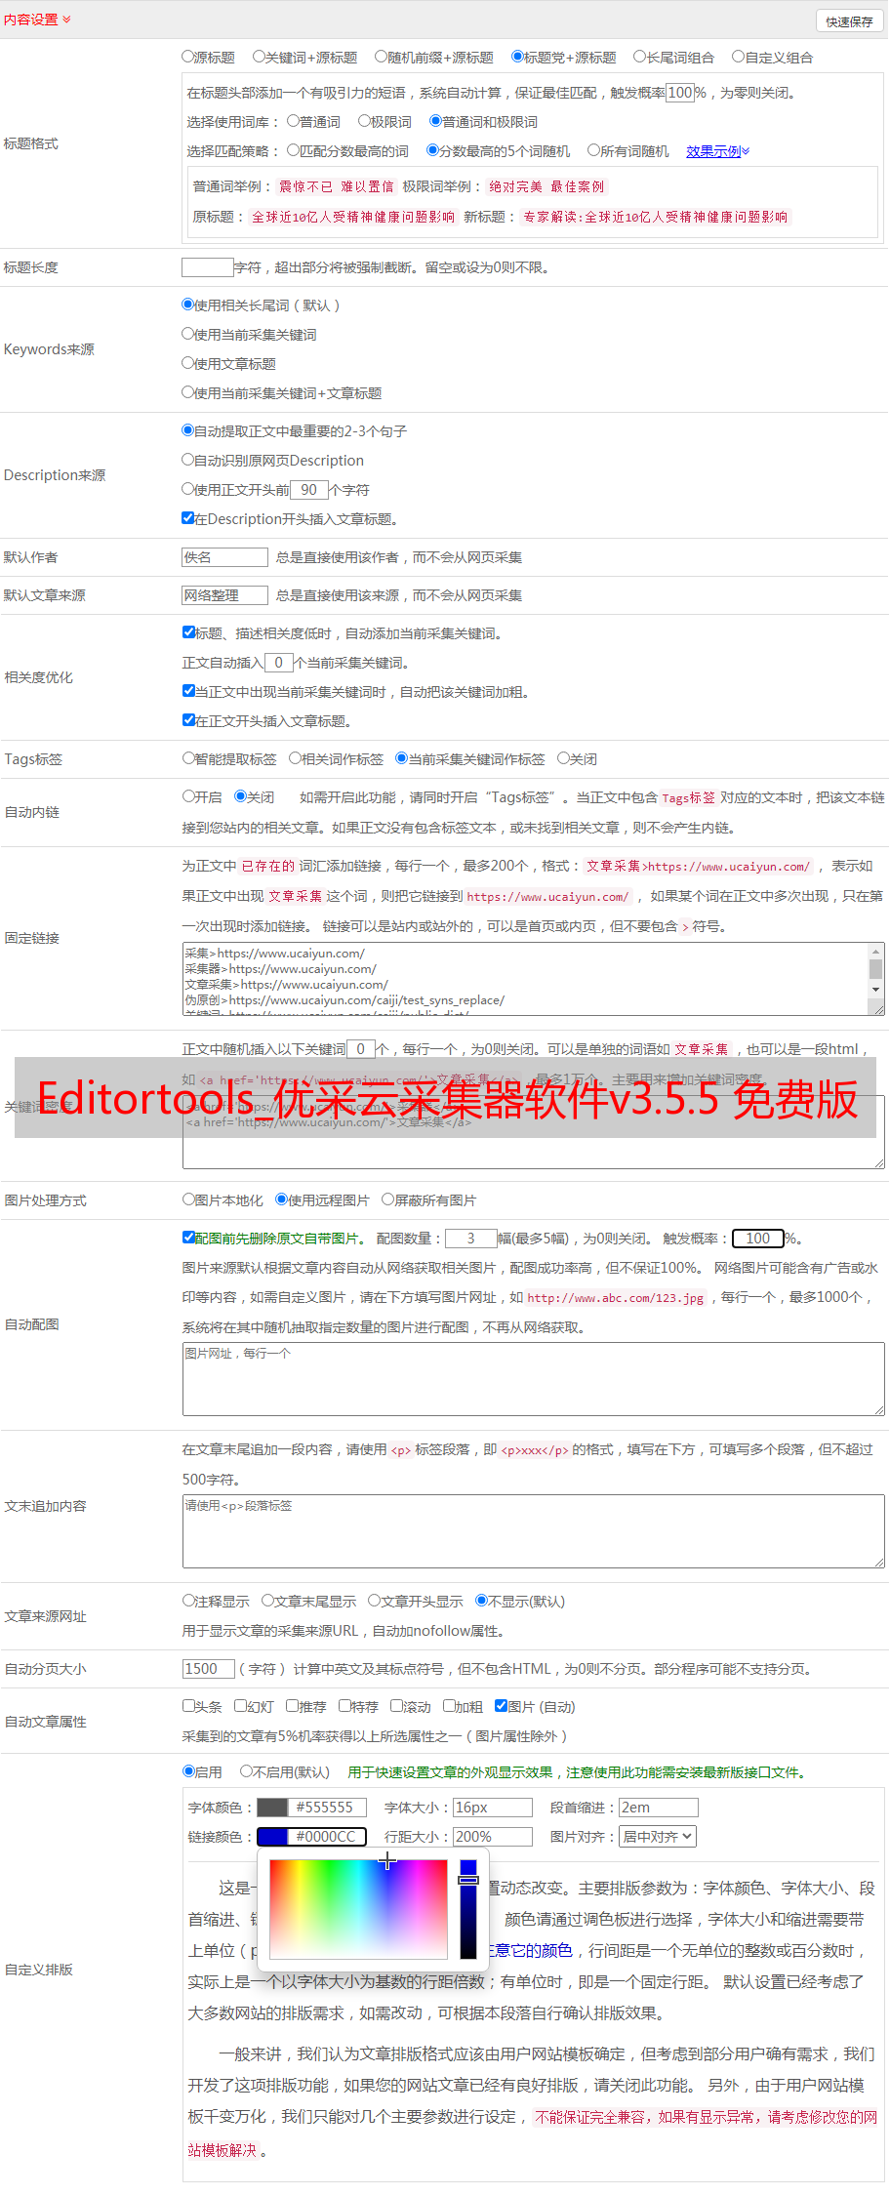
Task: Click the 快速保存 quick save button
Action: (849, 21)
